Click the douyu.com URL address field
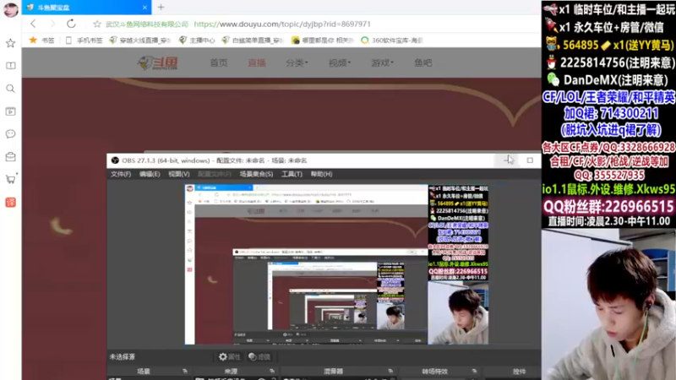 click(x=282, y=24)
